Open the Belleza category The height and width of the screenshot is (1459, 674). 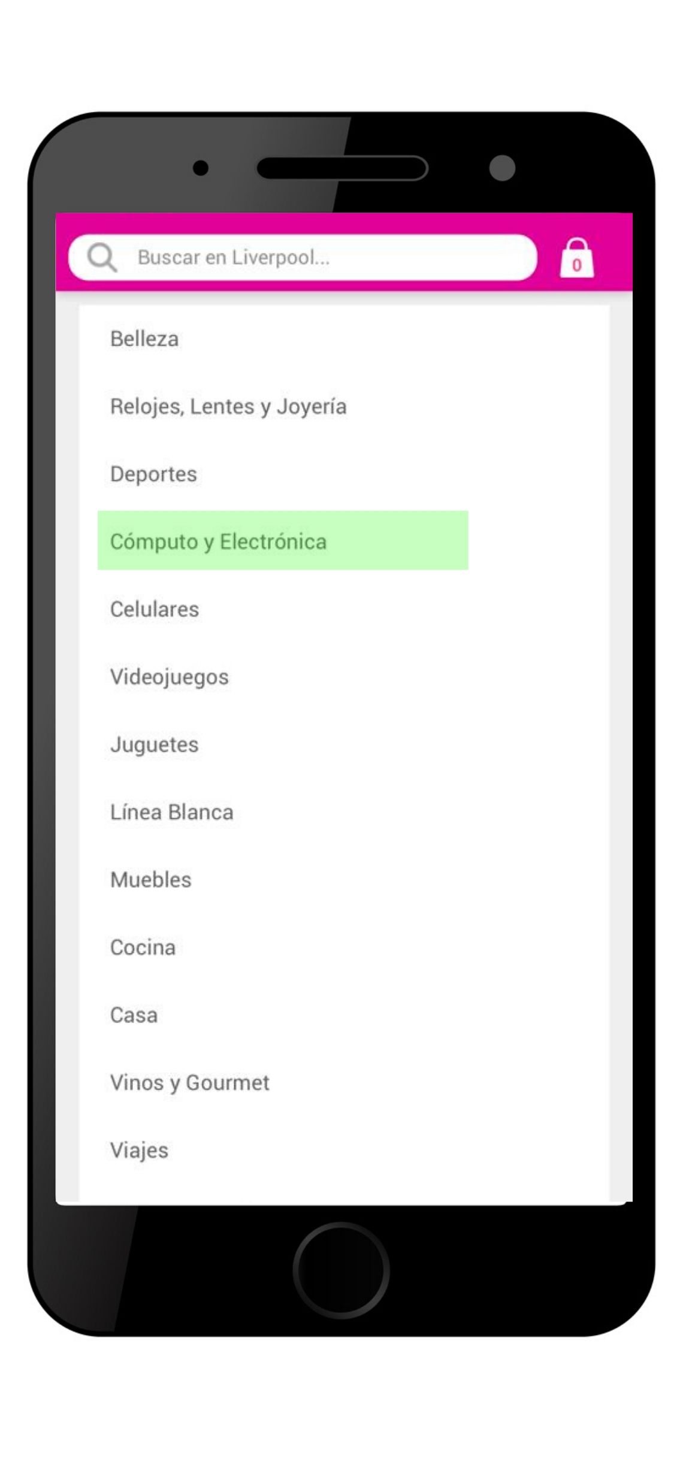pyautogui.click(x=144, y=339)
